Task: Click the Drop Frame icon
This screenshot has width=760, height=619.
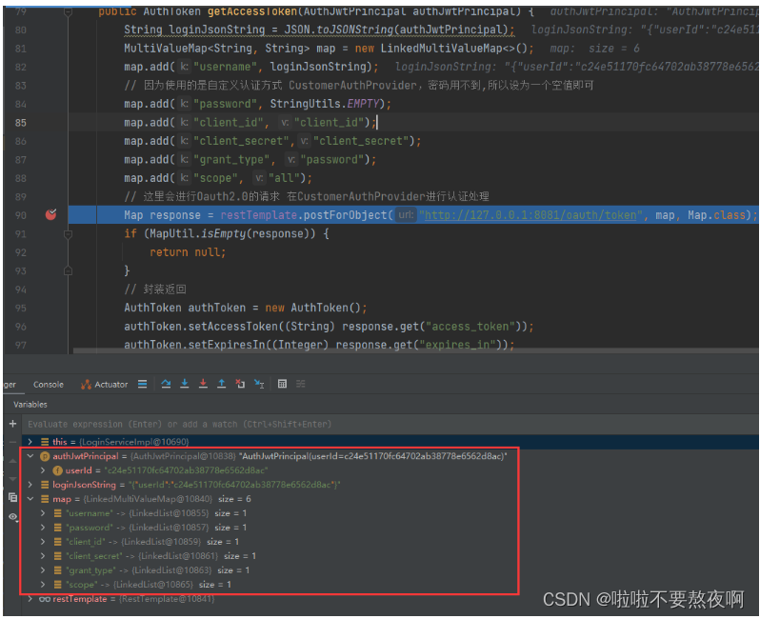Action: tap(240, 384)
